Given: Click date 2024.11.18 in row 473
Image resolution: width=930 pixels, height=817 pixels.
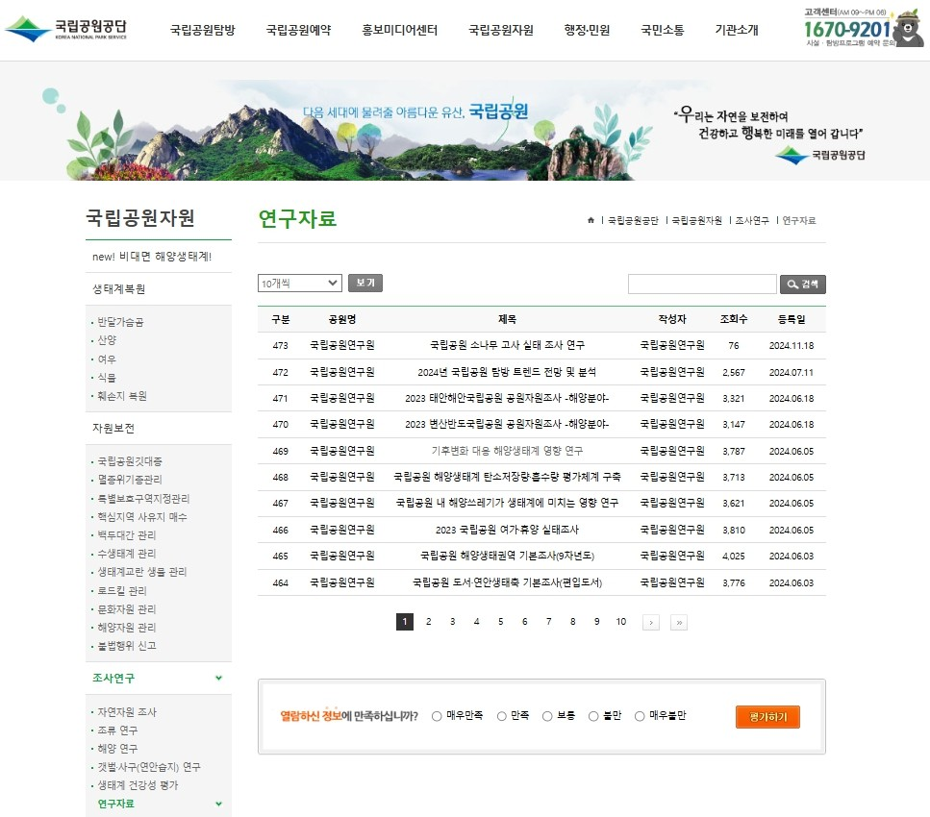Looking at the screenshot, I should tap(792, 346).
